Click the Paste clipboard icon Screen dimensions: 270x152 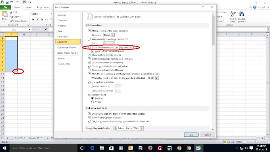pos(5,14)
